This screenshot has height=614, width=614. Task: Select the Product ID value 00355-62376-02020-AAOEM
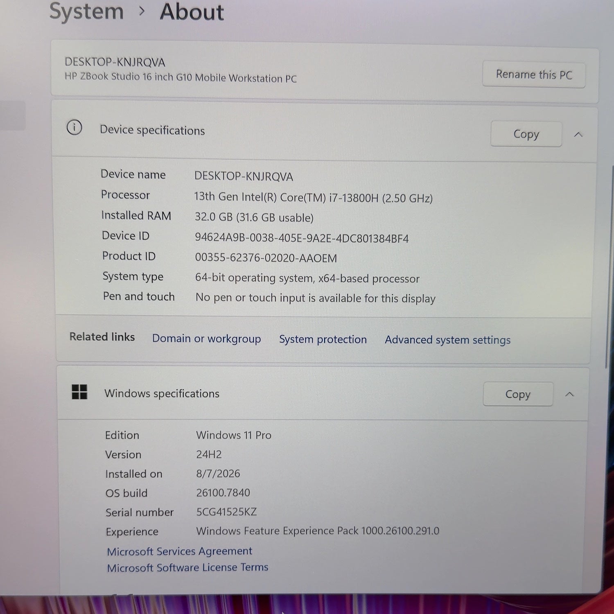click(x=266, y=258)
